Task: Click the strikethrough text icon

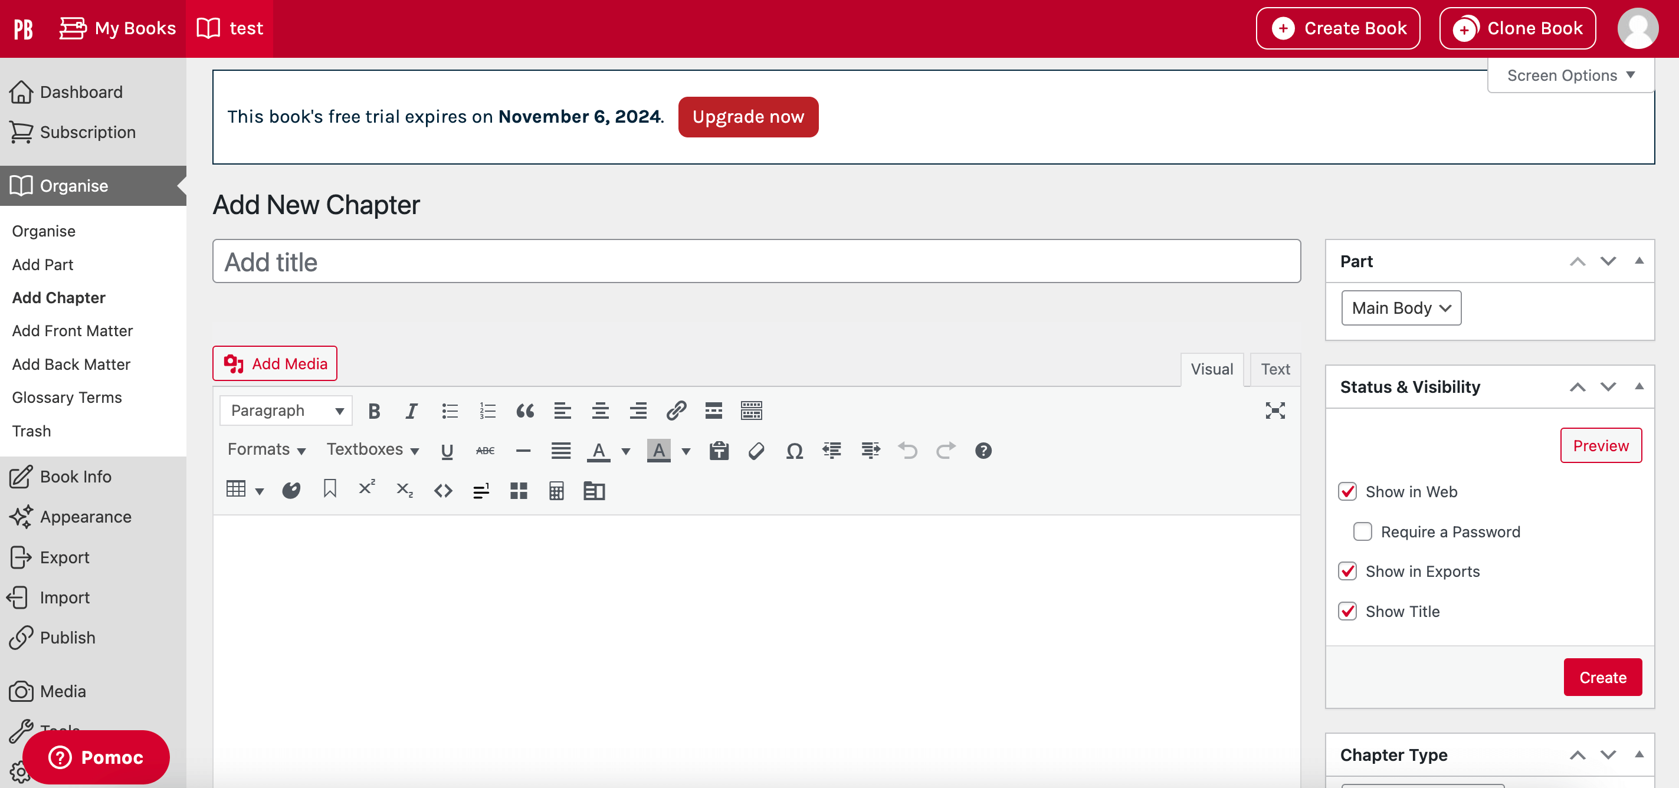Action: pos(485,449)
